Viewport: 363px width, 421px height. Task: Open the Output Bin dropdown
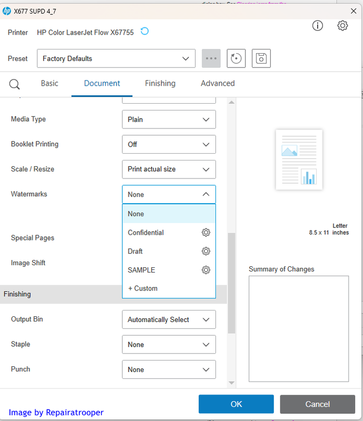point(169,319)
